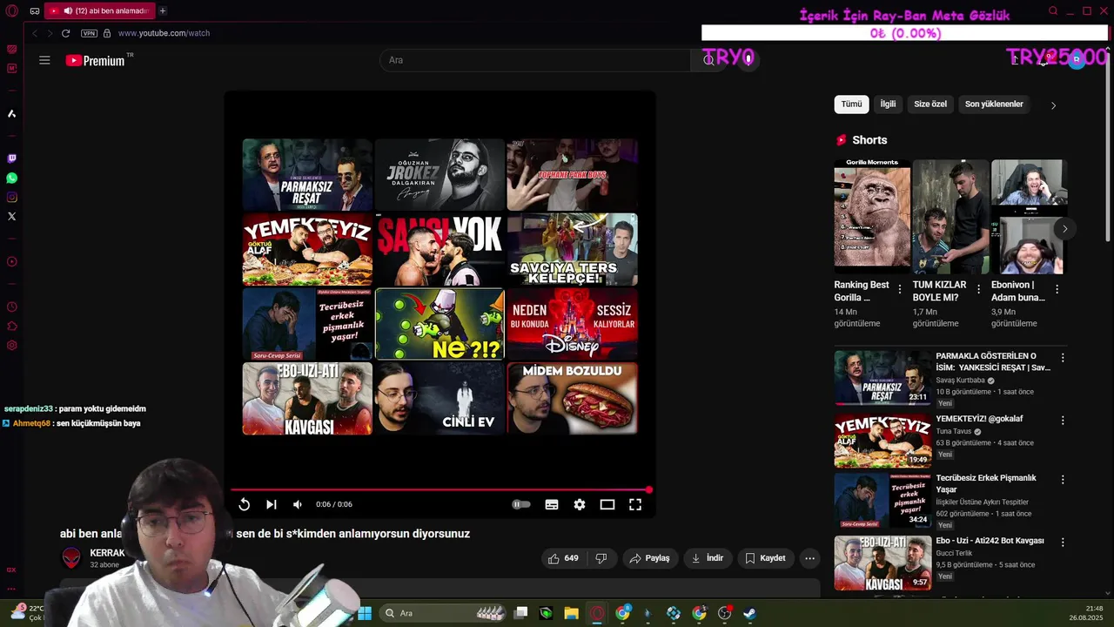The width and height of the screenshot is (1114, 627).
Task: Open the TUM KIZLAR BOYLE MI short
Action: pyautogui.click(x=950, y=217)
